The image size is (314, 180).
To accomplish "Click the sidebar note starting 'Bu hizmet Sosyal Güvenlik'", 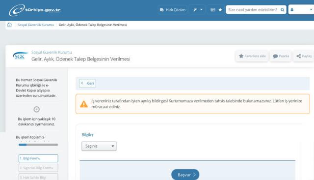I will click(x=36, y=88).
